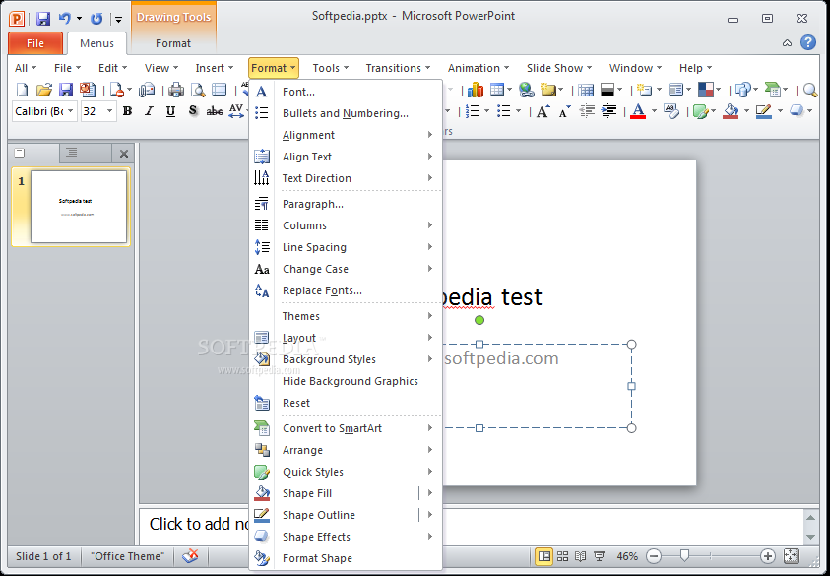Open the Slide Show menu

[x=559, y=68]
